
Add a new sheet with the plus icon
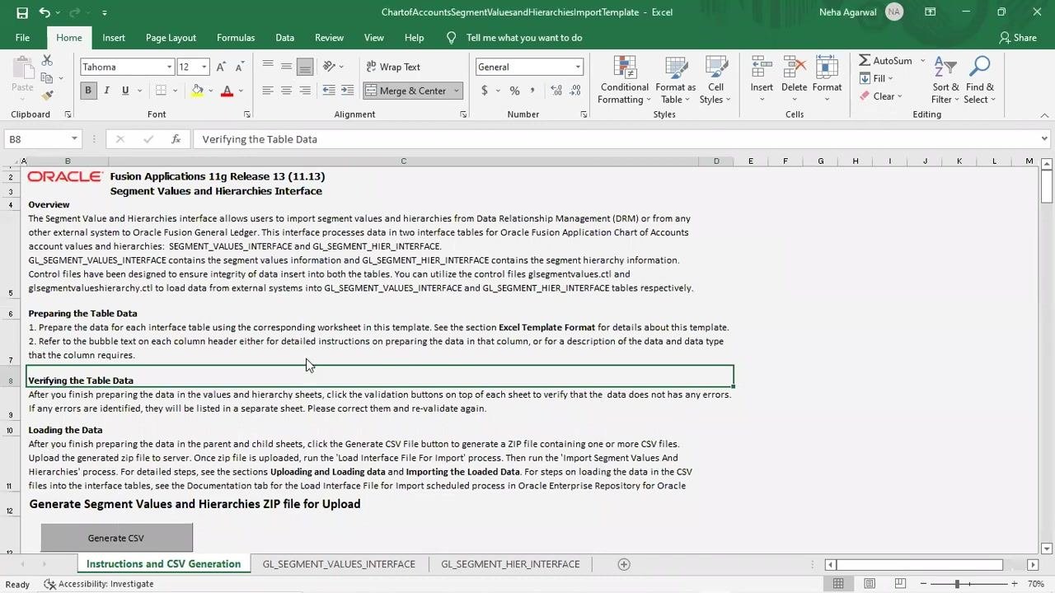click(624, 564)
